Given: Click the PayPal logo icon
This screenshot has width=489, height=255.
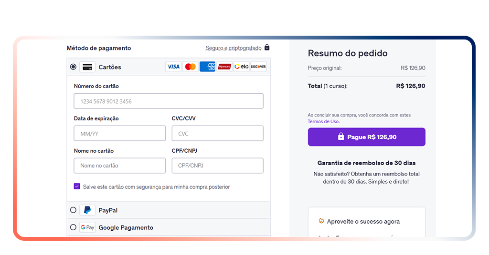Looking at the screenshot, I should (x=87, y=210).
